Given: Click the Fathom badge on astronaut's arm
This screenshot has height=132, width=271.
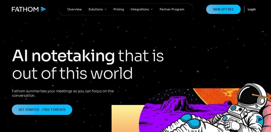Looking at the screenshot, I should tap(259, 120).
